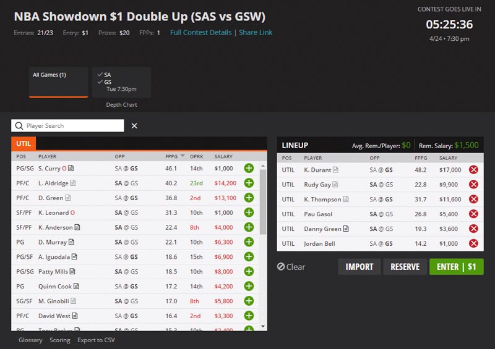Add David West to the lineup
The height and width of the screenshot is (349, 495).
click(x=249, y=316)
